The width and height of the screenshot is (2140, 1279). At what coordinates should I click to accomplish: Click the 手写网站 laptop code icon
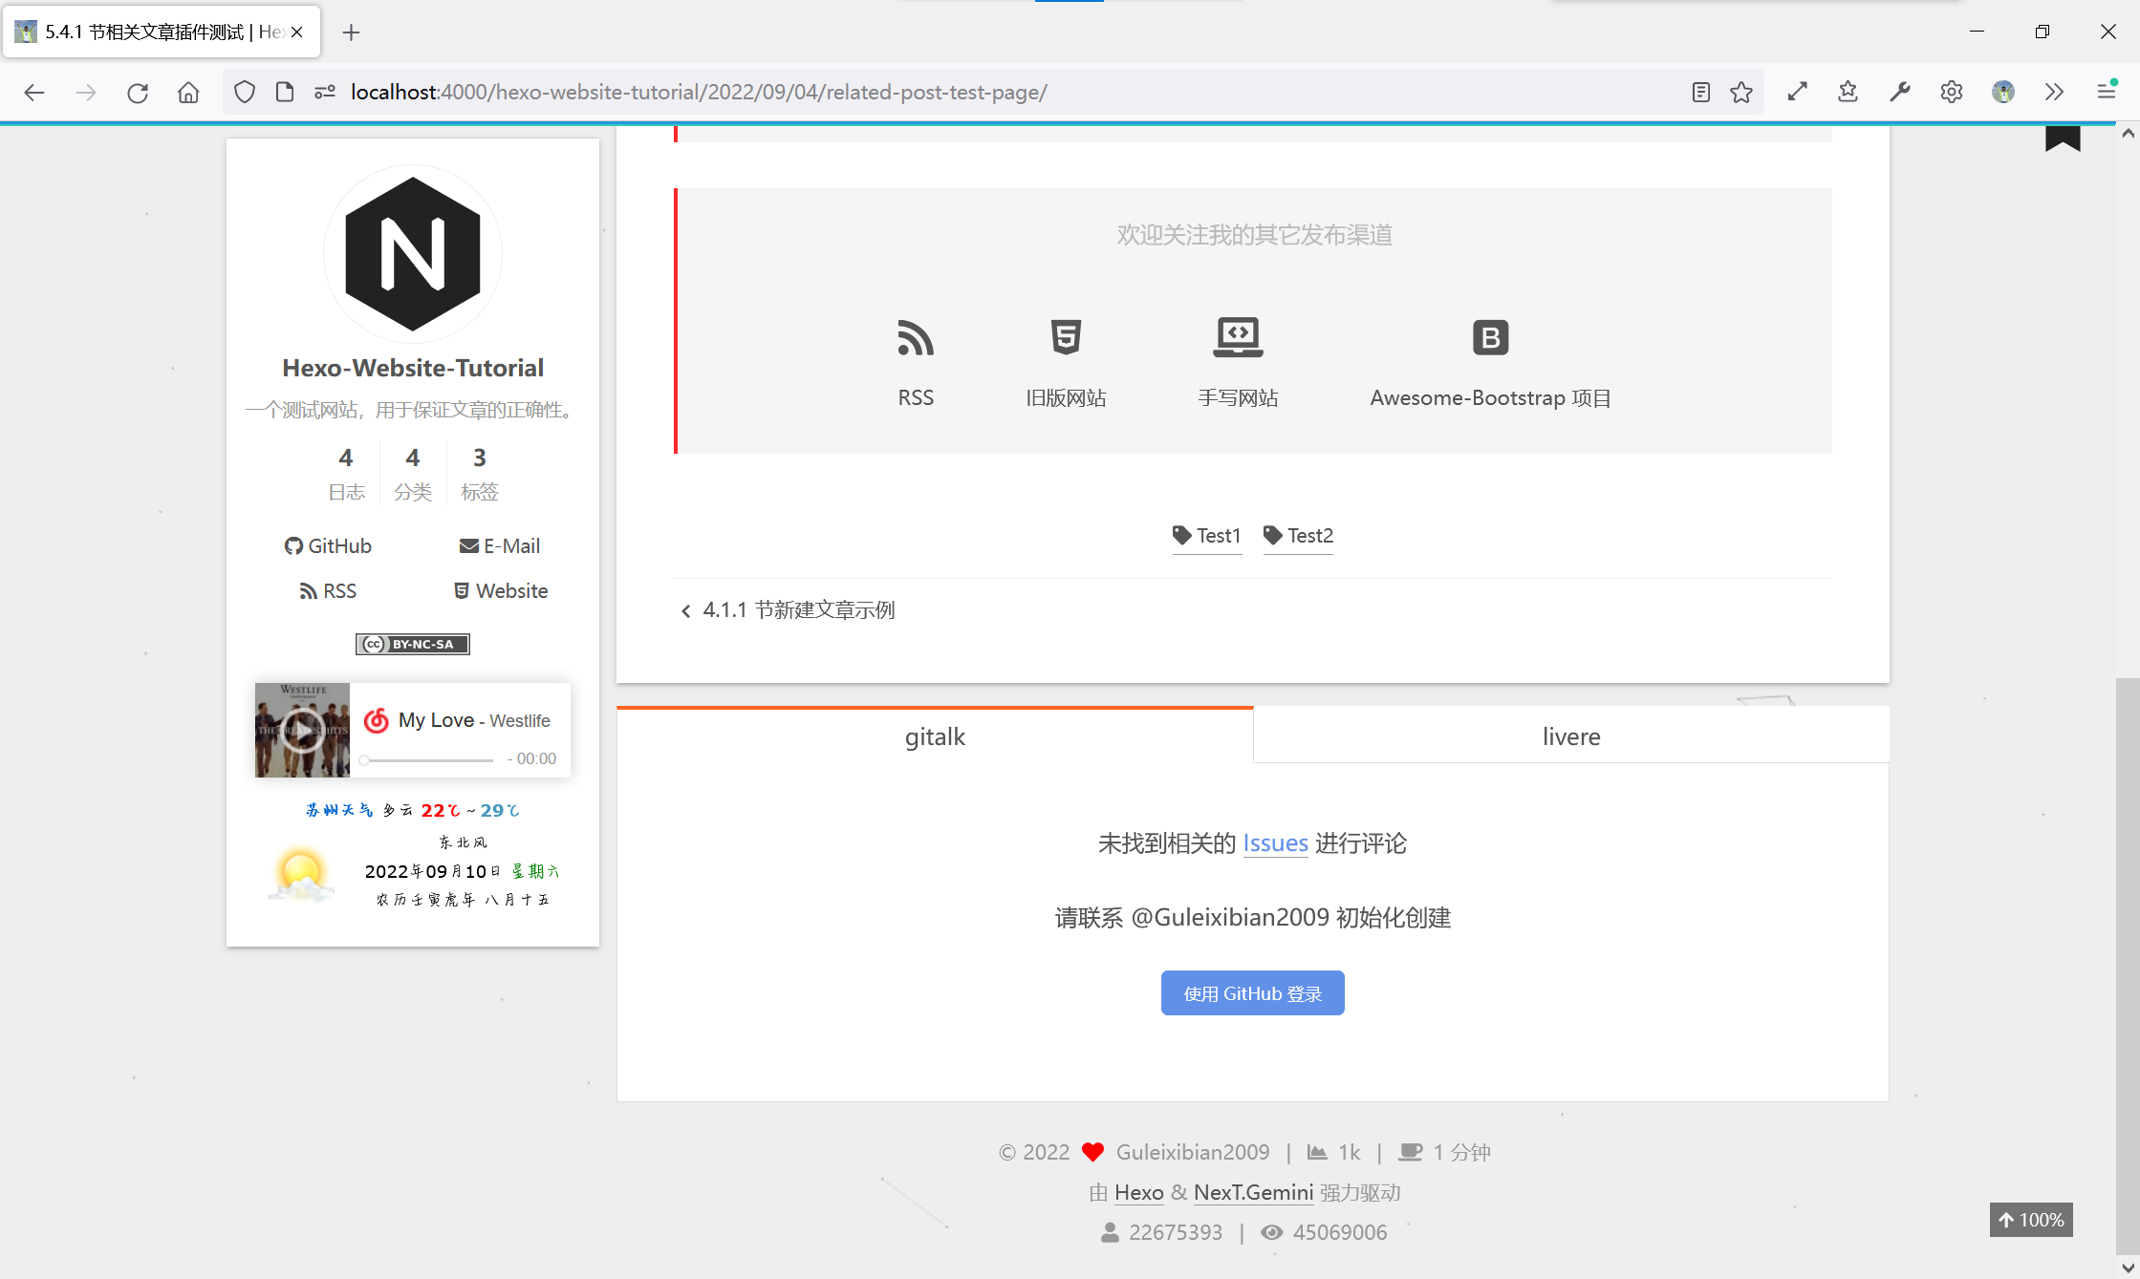tap(1237, 338)
